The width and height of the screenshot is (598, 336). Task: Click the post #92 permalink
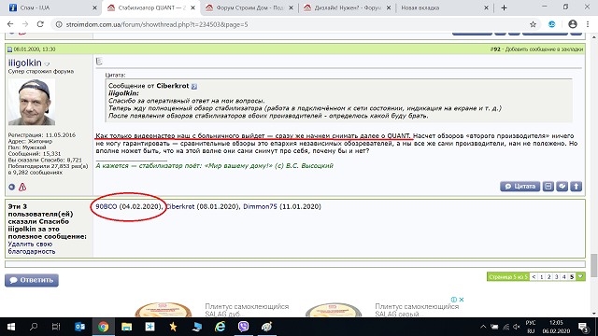[x=494, y=49]
